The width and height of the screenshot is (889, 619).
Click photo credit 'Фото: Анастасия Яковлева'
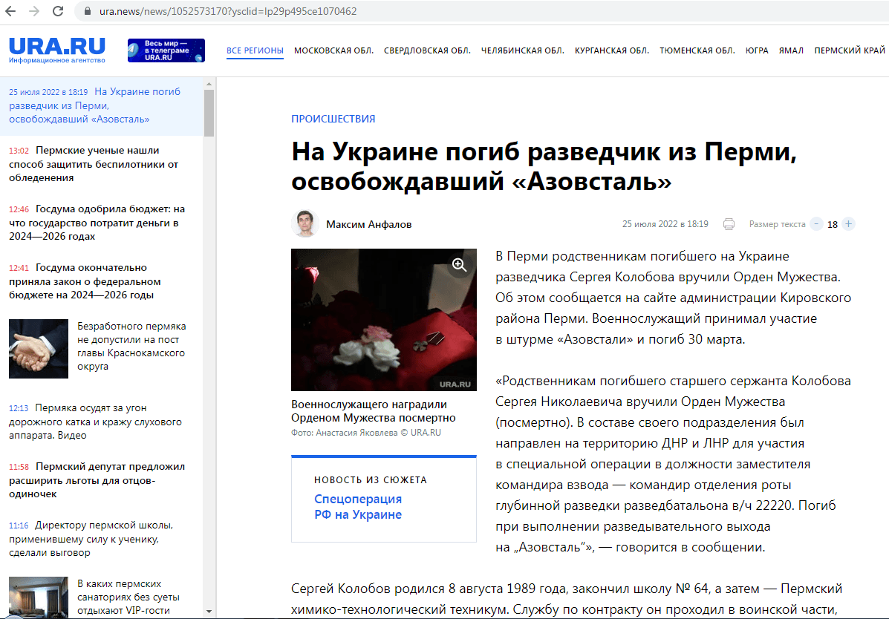point(365,433)
